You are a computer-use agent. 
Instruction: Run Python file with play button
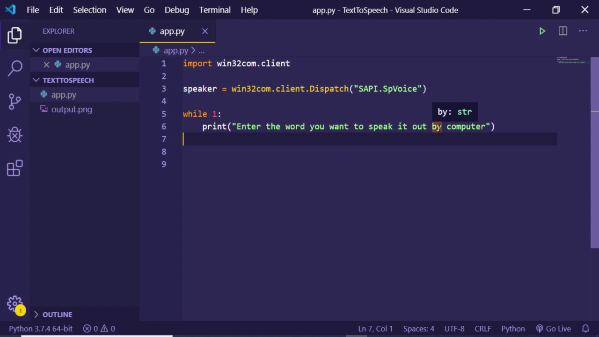click(542, 31)
